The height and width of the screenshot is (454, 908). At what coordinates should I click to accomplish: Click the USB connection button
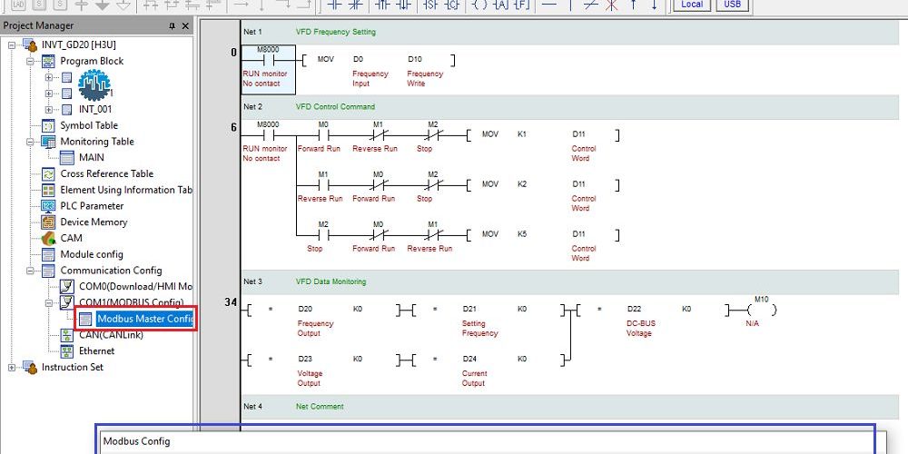733,5
